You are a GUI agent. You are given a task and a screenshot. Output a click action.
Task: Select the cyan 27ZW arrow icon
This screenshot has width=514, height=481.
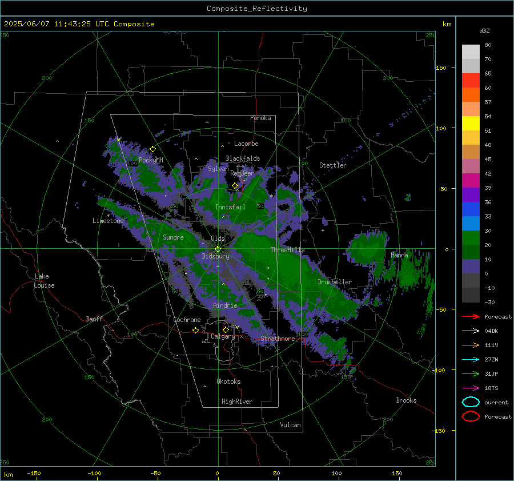click(x=471, y=360)
